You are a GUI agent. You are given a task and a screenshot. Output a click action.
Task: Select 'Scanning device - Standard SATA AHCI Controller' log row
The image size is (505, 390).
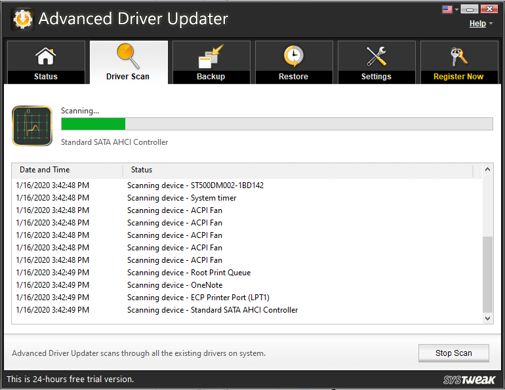pos(247,310)
